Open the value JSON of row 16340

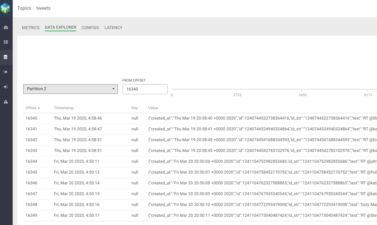263,118
